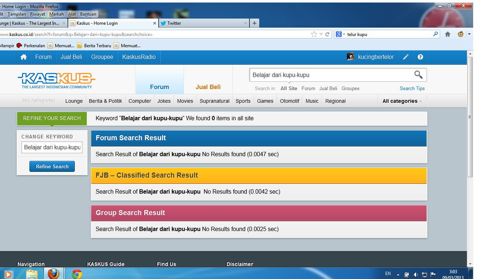The image size is (496, 279).
Task: Run the Firefox search bar magnifier
Action: (x=436, y=34)
